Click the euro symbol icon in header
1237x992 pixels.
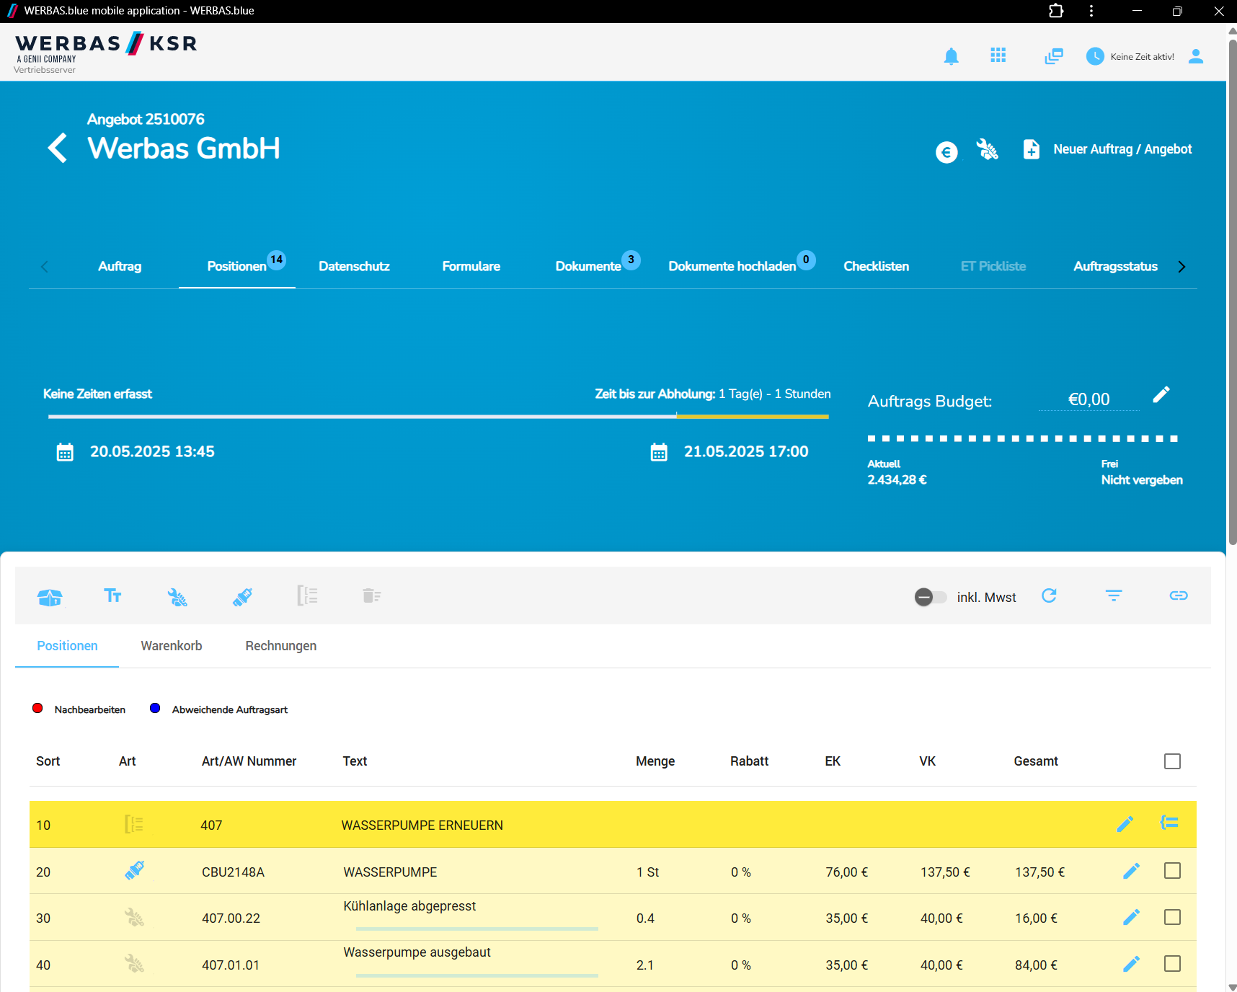[x=946, y=151]
